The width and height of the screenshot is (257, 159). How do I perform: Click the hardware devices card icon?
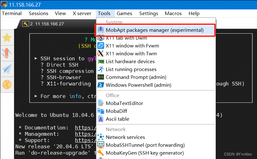[101, 62]
